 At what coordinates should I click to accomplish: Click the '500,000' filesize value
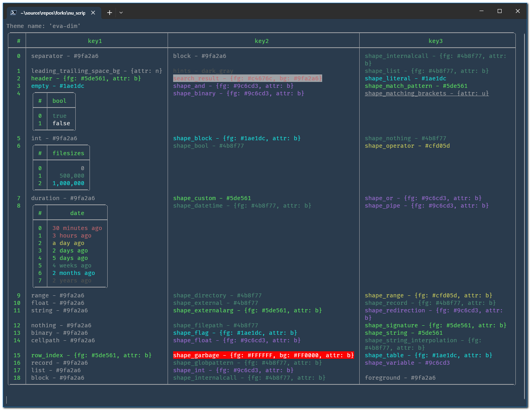[72, 176]
